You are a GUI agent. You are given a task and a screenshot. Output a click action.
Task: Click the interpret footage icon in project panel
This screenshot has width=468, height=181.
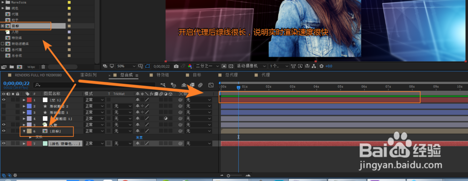click(4, 67)
